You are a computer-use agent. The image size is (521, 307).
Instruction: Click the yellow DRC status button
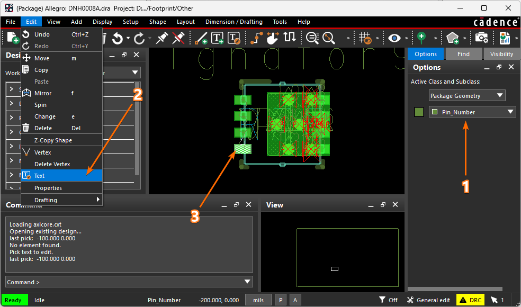[470, 300]
